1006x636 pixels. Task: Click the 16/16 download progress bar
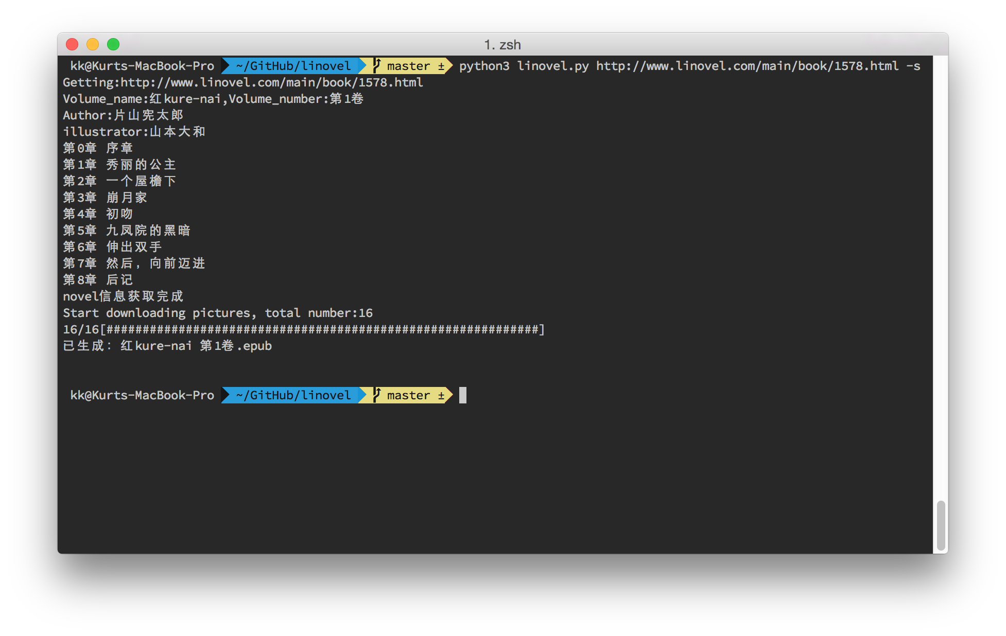point(304,329)
